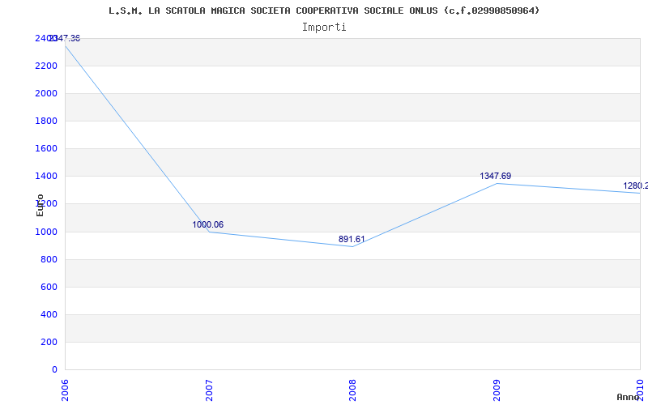Click the x-axis year 2006

click(65, 390)
